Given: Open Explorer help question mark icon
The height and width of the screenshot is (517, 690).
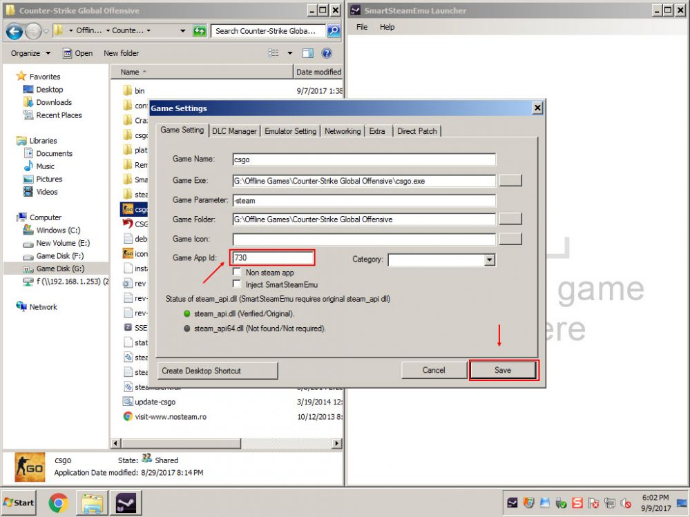Looking at the screenshot, I should point(327,53).
